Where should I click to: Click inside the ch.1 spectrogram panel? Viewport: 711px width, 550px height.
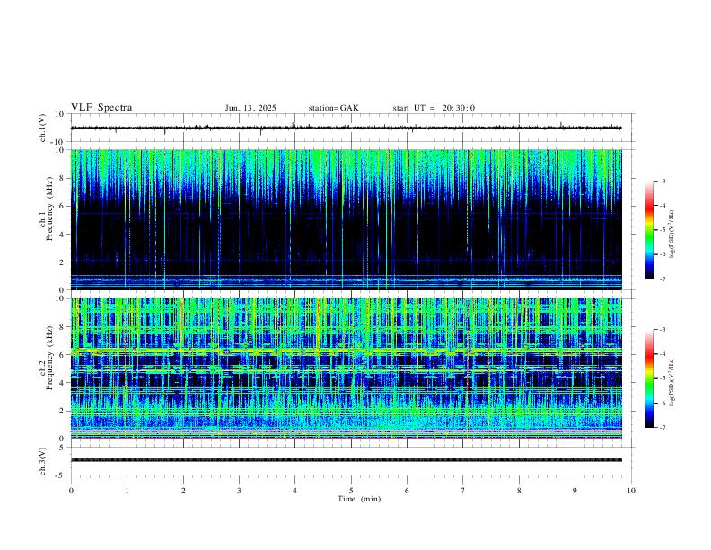coord(346,219)
